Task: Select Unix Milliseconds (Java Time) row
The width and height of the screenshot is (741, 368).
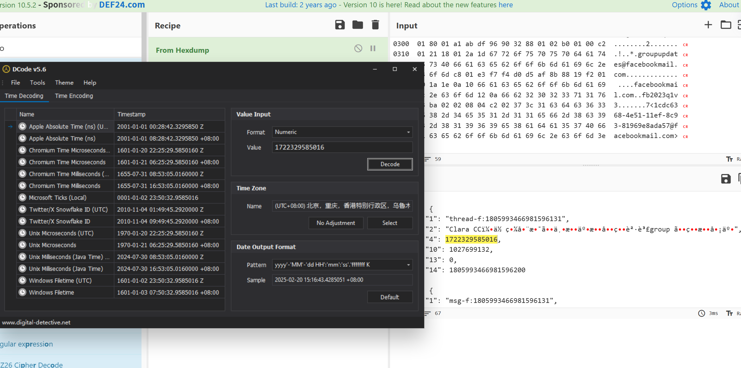Action: (66, 269)
